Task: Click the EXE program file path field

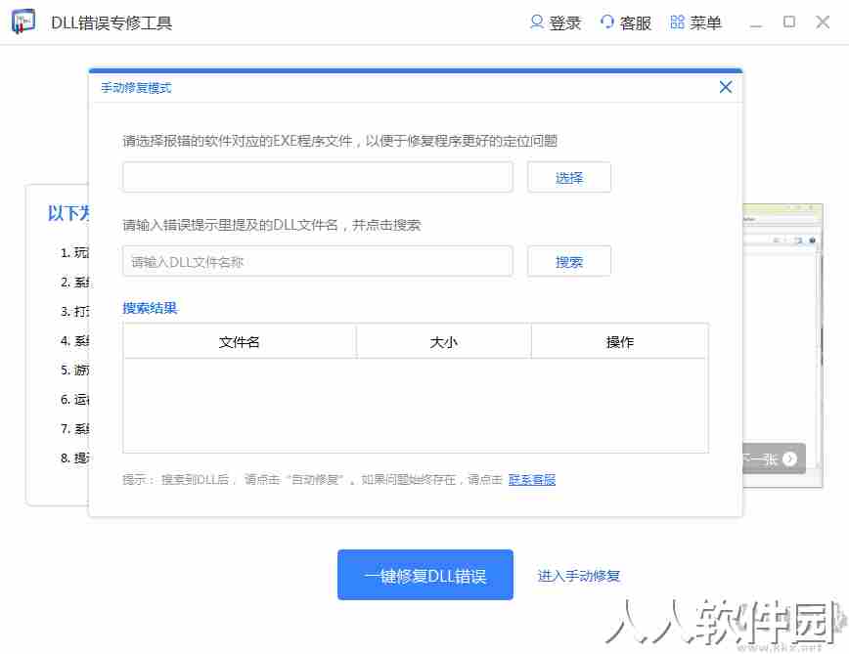Action: pos(317,177)
